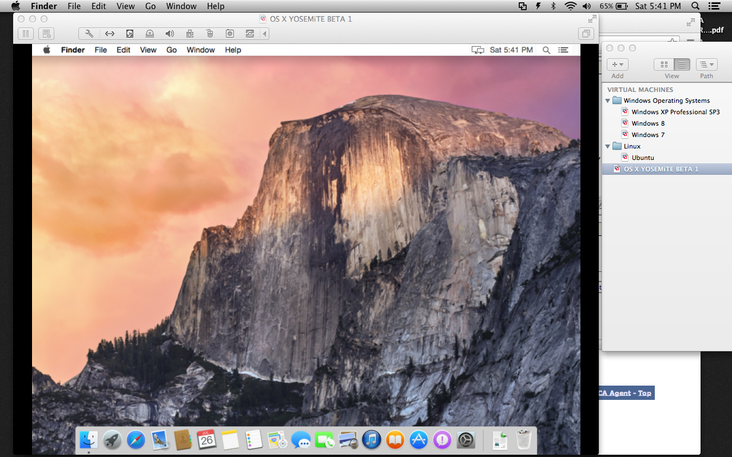Viewport: 732px width, 457px height.
Task: Open the guest Help menu inside the VM
Action: [x=233, y=50]
